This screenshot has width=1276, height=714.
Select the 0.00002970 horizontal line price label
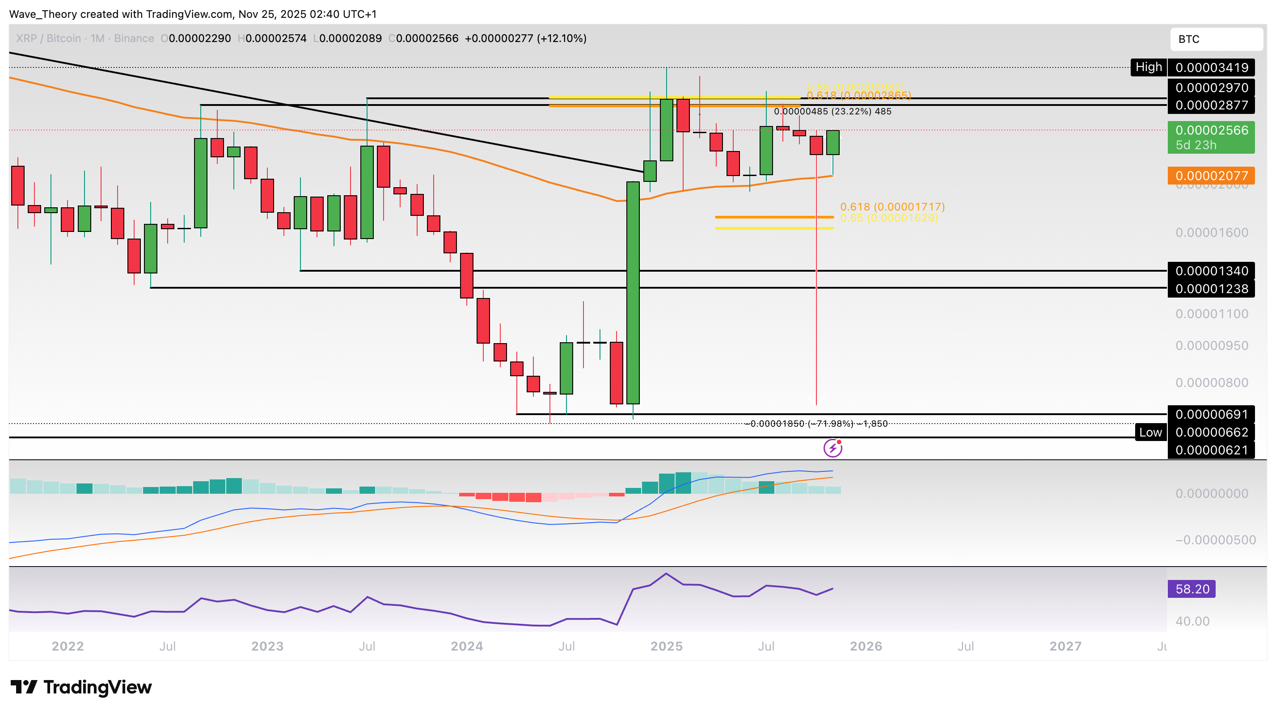coord(1211,88)
